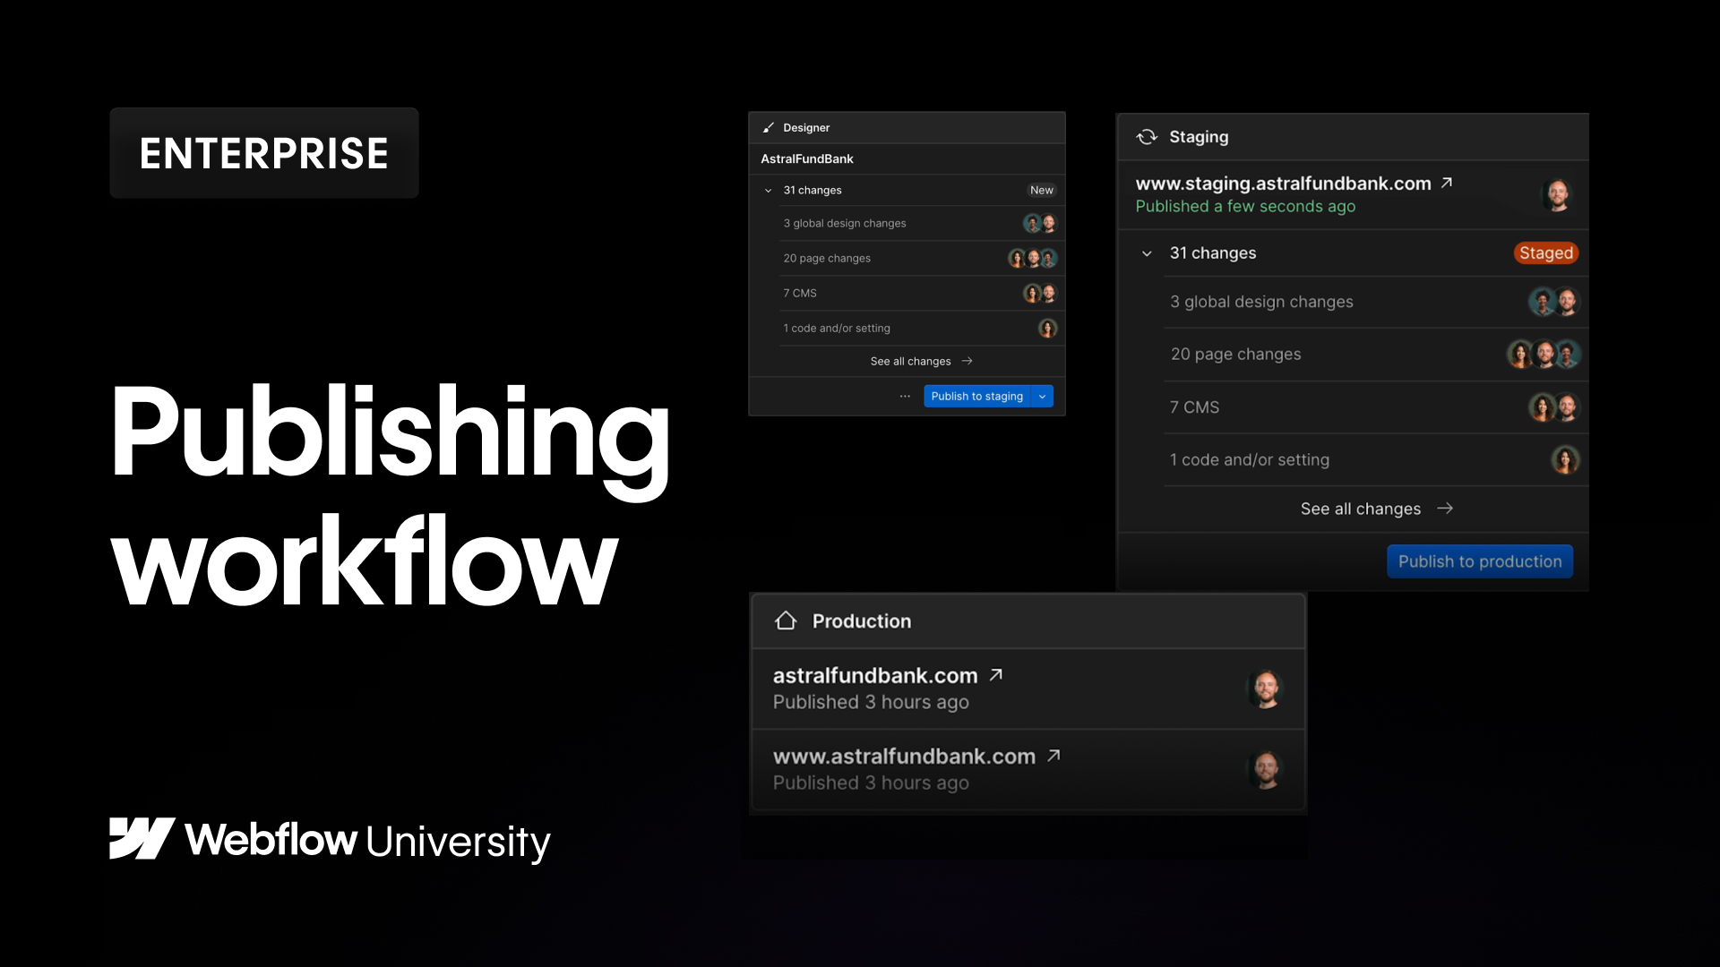Click the arrow icon next to See all changes in Designer
Viewport: 1720px width, 967px height.
click(x=967, y=360)
